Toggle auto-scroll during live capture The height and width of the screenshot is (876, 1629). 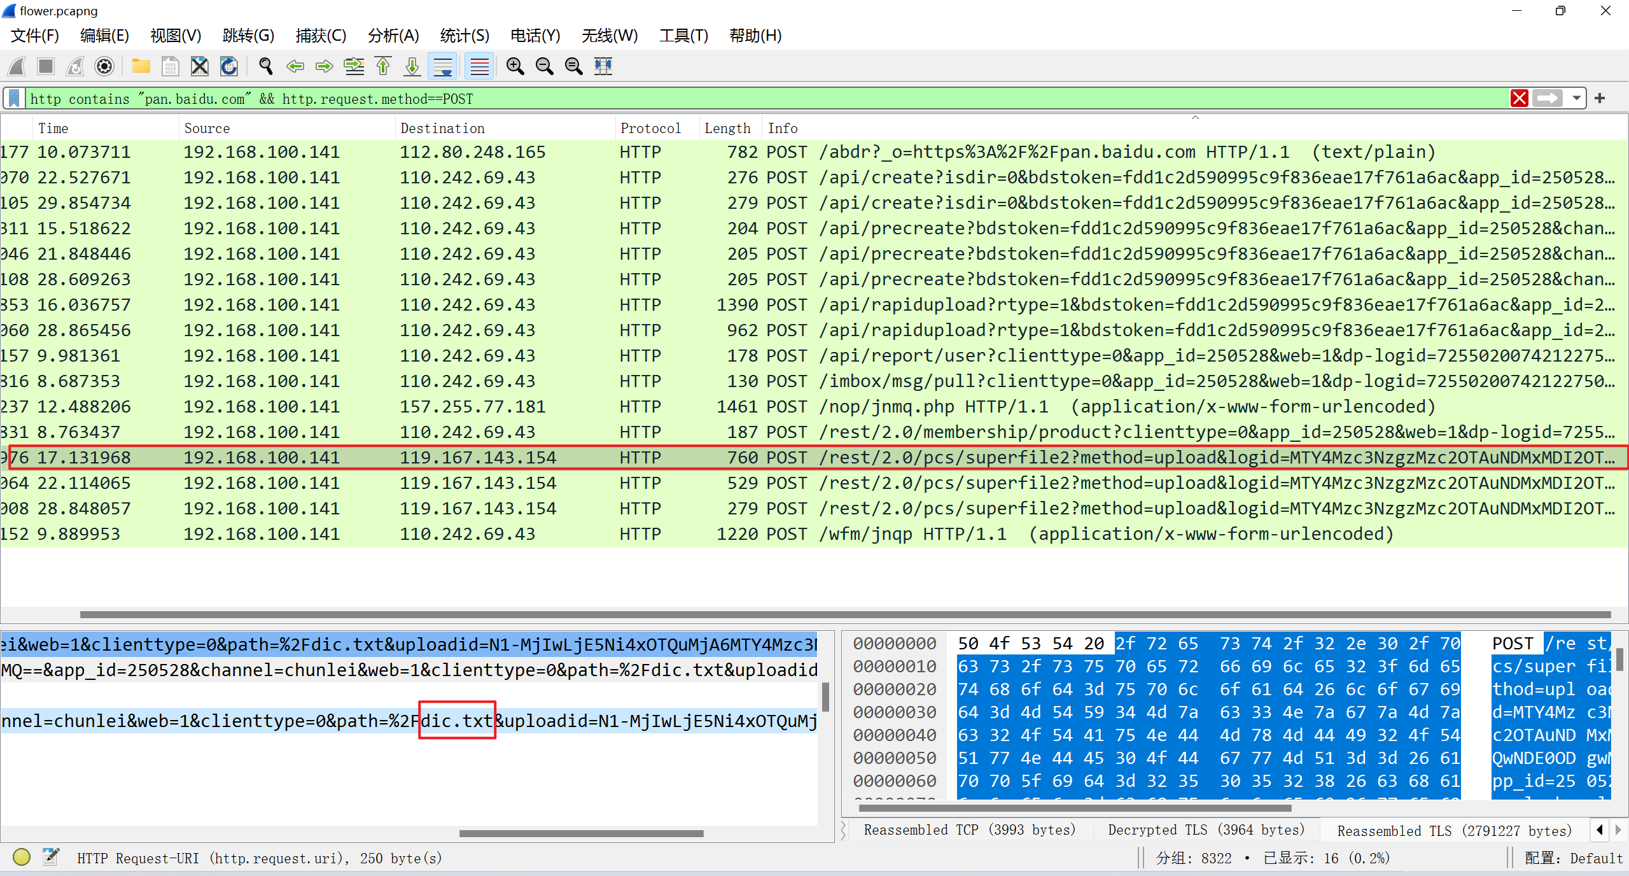coord(442,66)
